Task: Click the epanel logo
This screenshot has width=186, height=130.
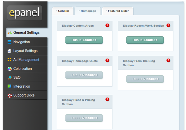Action: 24,13
